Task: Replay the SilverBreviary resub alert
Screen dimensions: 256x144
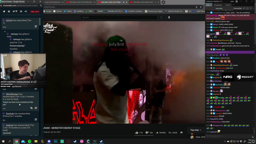Action: [36, 108]
